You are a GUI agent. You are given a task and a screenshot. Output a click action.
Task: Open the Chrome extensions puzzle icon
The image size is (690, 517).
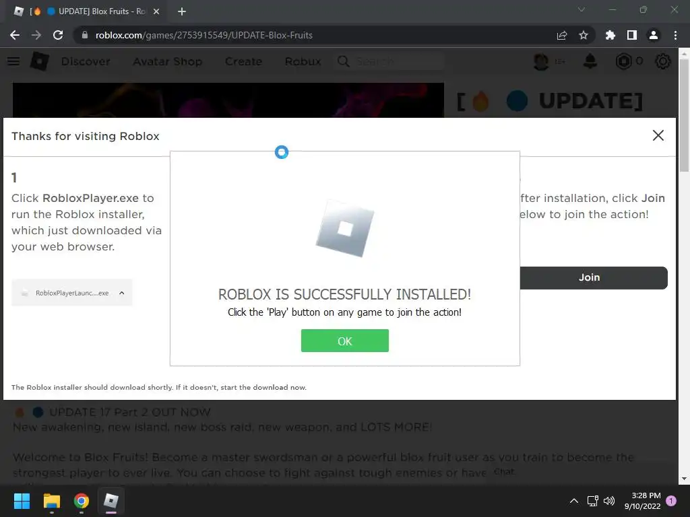tap(610, 35)
